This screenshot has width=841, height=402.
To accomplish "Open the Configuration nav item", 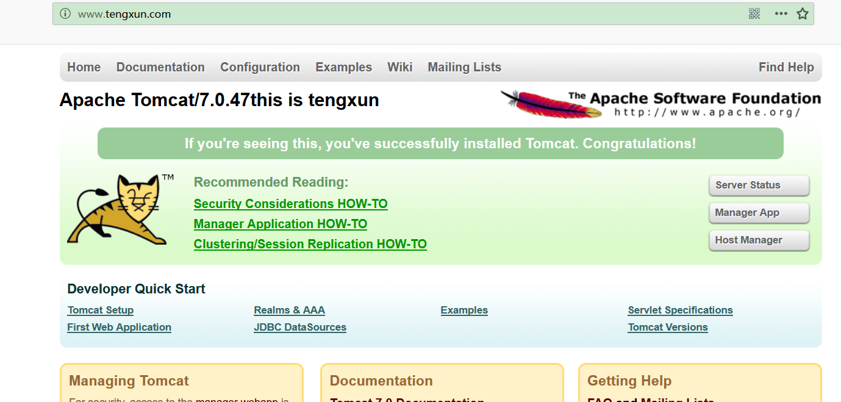I will [260, 67].
